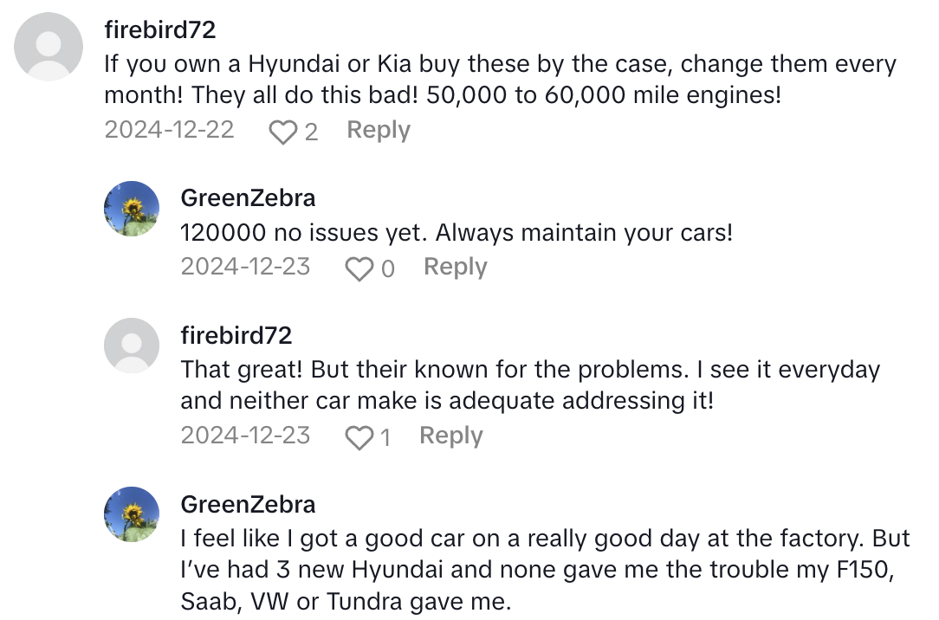Click the "Always maintain your cars!" comment text
Image resolution: width=939 pixels, height=620 pixels.
456,233
